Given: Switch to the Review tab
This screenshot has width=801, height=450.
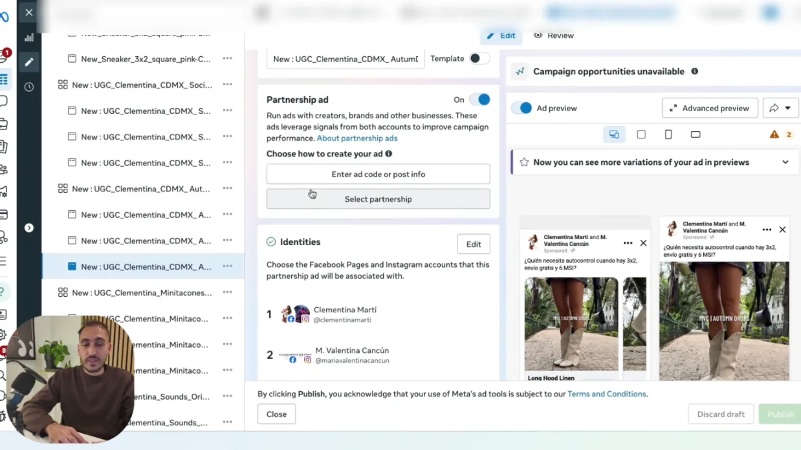Looking at the screenshot, I should point(554,36).
